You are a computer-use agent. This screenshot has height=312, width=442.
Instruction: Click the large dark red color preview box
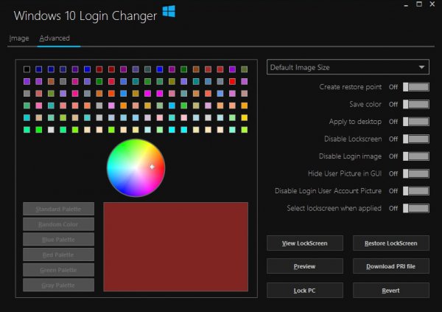click(175, 247)
